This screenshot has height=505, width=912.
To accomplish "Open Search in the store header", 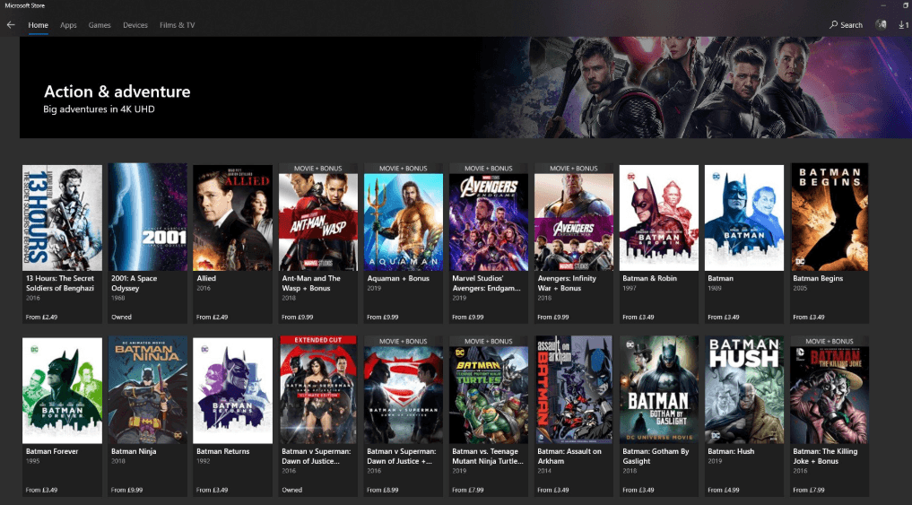I will point(846,25).
